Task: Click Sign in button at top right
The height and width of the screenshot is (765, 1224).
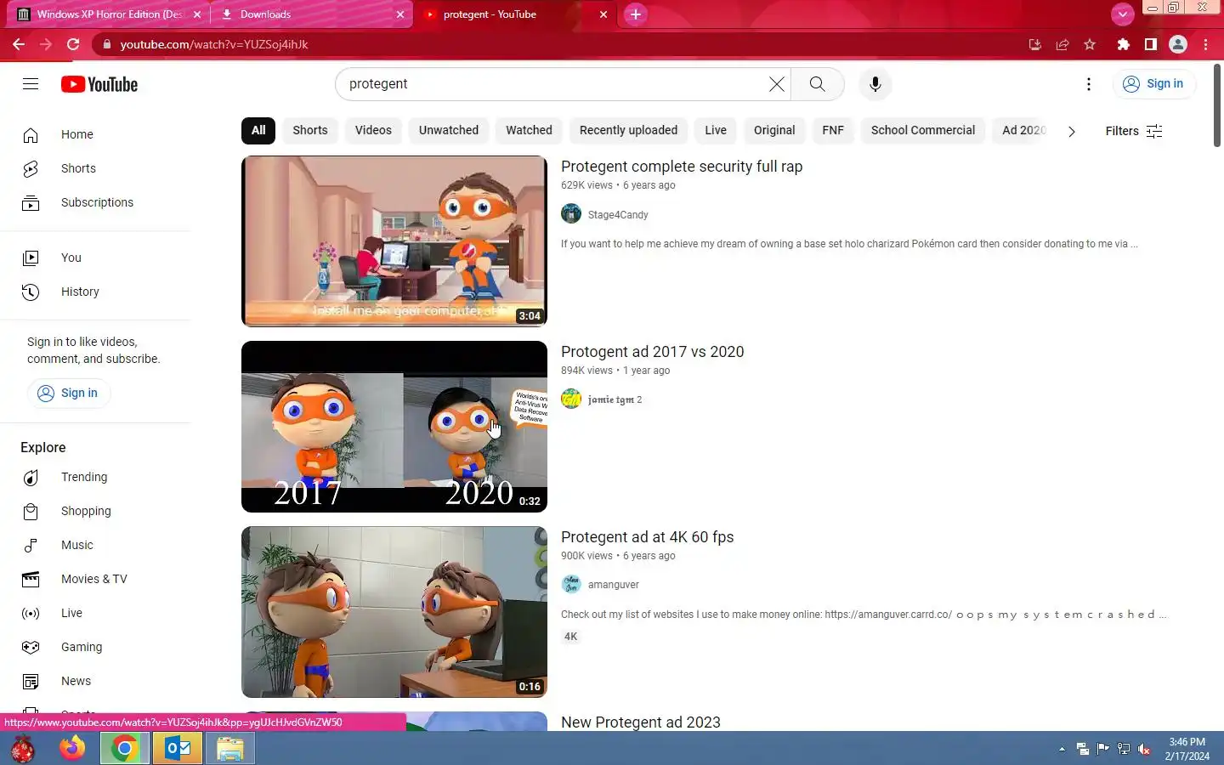Action: click(x=1153, y=84)
